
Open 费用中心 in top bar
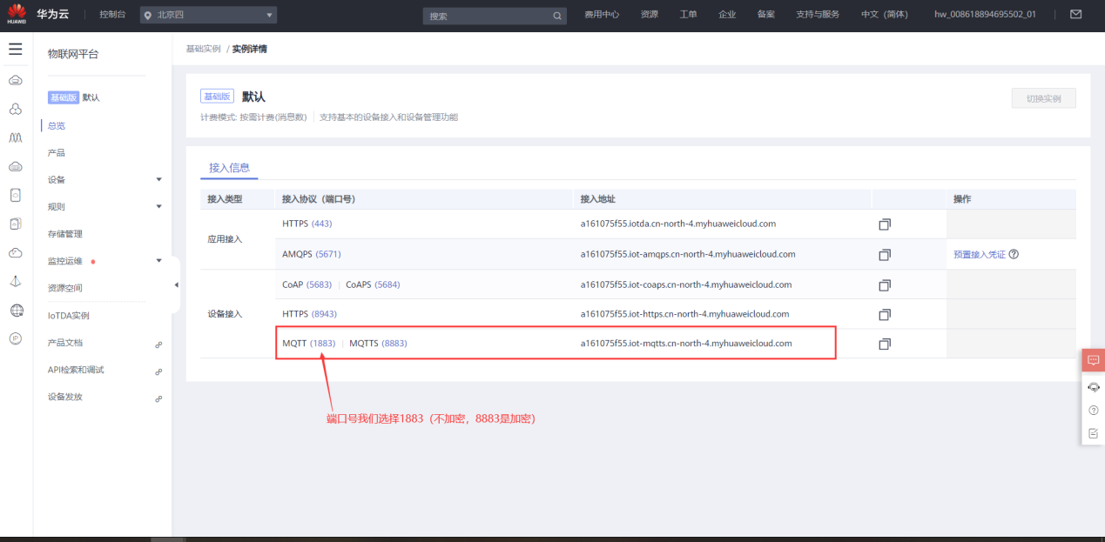coord(602,15)
